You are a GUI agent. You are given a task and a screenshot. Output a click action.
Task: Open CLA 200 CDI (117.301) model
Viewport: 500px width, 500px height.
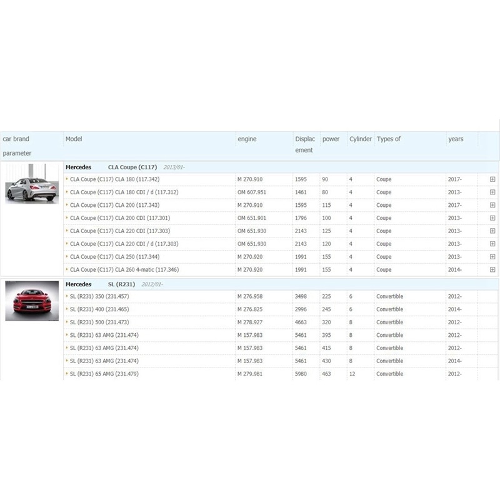tap(120, 218)
